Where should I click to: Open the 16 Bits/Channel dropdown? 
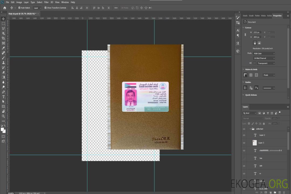click(x=264, y=58)
